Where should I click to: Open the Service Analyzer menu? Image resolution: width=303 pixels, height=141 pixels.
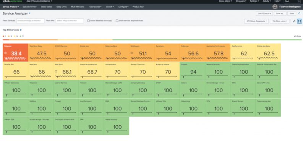click(11, 7)
